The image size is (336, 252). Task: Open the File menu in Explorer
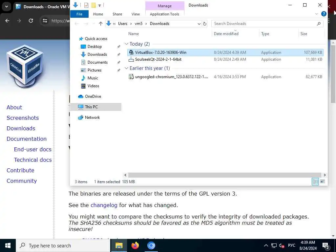click(79, 14)
